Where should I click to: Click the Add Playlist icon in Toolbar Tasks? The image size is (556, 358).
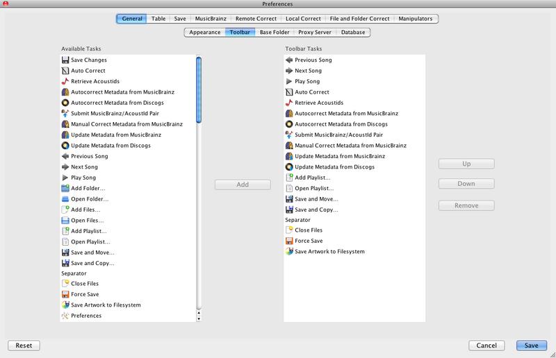(x=289, y=178)
